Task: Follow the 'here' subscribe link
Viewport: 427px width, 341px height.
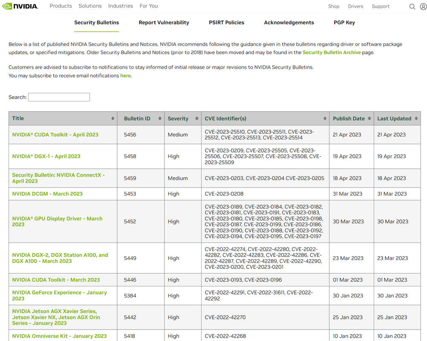Action: point(126,76)
